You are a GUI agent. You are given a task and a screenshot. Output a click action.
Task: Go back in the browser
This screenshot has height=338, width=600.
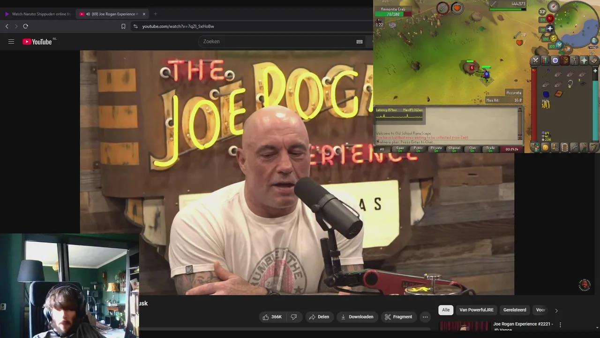7,26
